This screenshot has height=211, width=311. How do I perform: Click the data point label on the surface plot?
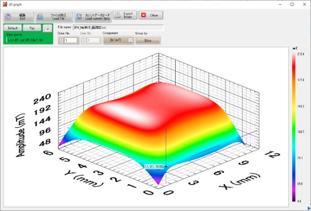(x=153, y=166)
